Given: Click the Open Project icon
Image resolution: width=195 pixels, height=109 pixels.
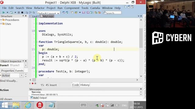Looking at the screenshot, I should click(x=91, y=12).
